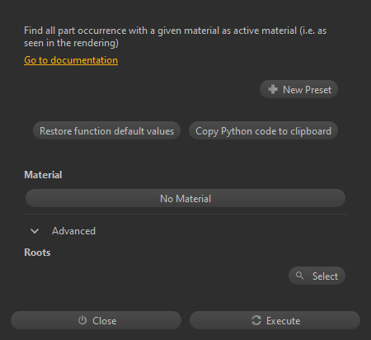Click the empty Roots value area
This screenshot has width=371, height=340.
click(x=155, y=276)
